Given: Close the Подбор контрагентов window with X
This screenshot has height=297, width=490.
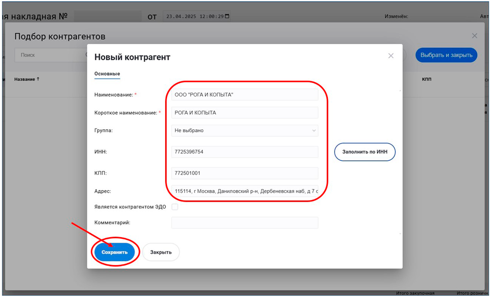Looking at the screenshot, I should point(474,36).
